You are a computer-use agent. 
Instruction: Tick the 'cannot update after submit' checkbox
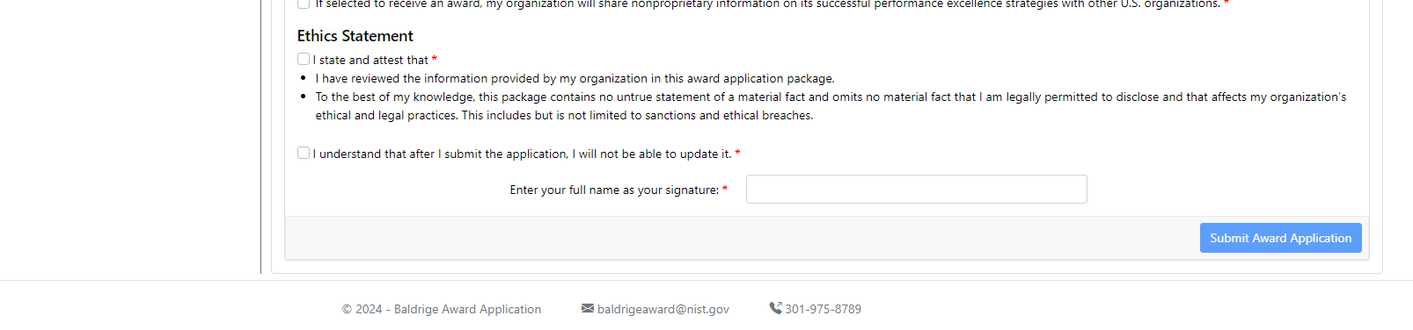click(x=304, y=153)
